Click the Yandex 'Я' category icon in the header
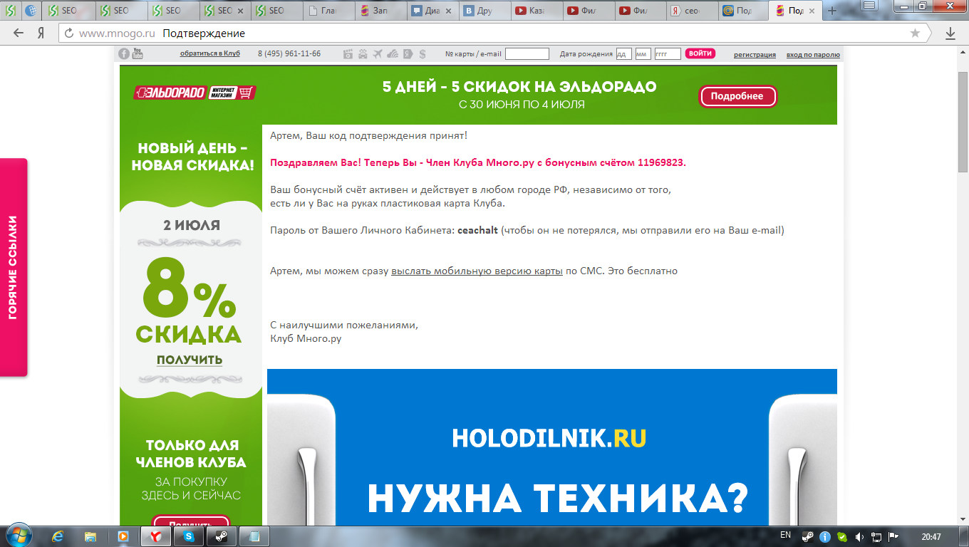The width and height of the screenshot is (969, 547). [408, 54]
